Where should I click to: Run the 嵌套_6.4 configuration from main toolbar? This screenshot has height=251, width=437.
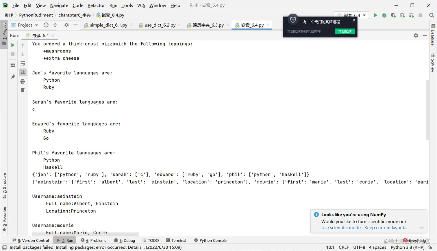(375, 15)
